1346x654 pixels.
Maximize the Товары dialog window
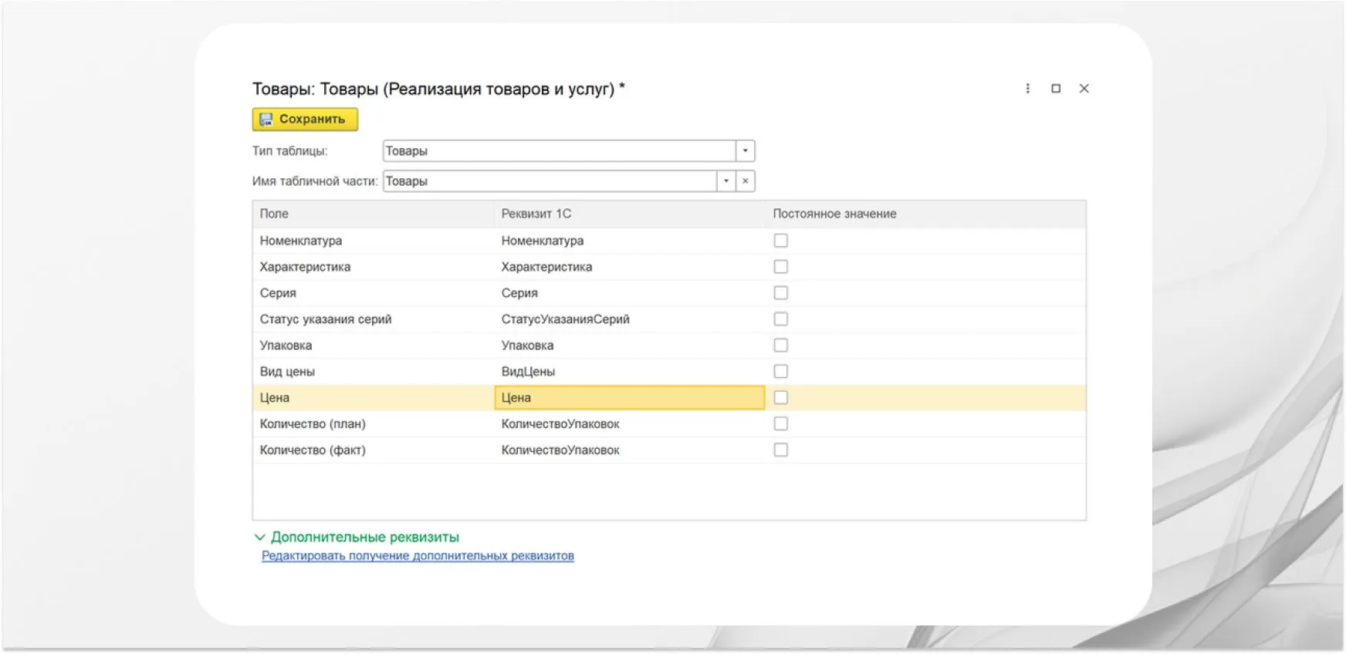1056,89
